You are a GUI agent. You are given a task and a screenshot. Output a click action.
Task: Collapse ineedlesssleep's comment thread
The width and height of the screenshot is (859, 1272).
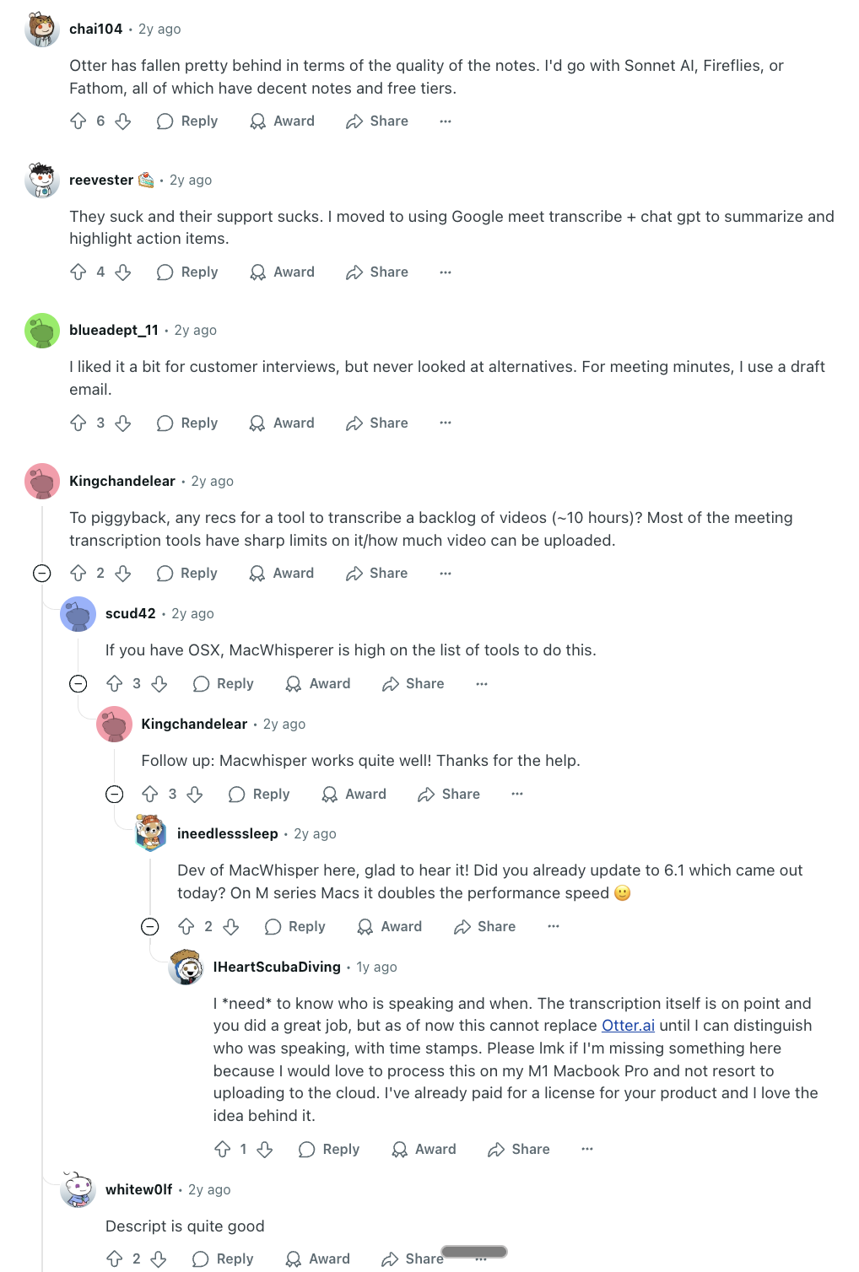pos(150,926)
